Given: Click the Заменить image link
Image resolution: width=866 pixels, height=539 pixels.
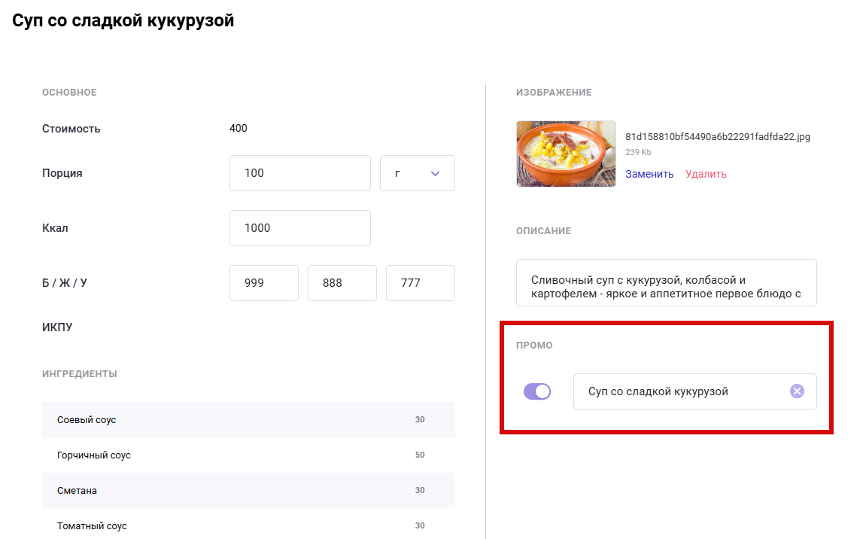Looking at the screenshot, I should (649, 174).
